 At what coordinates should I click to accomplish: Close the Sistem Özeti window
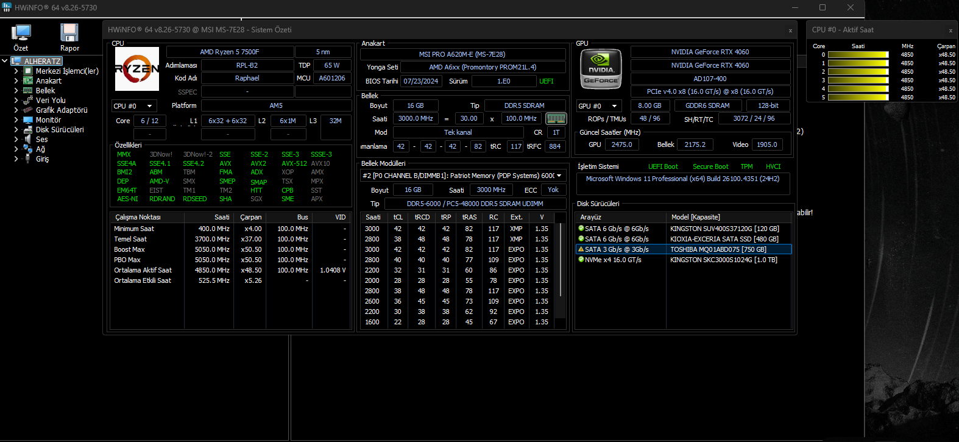790,30
